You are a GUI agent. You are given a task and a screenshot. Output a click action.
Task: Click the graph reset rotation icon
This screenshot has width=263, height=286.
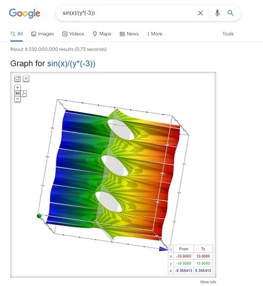(17, 78)
